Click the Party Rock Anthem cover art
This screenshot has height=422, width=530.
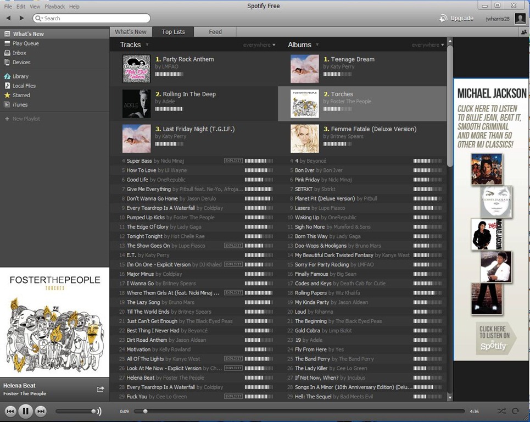[136, 69]
